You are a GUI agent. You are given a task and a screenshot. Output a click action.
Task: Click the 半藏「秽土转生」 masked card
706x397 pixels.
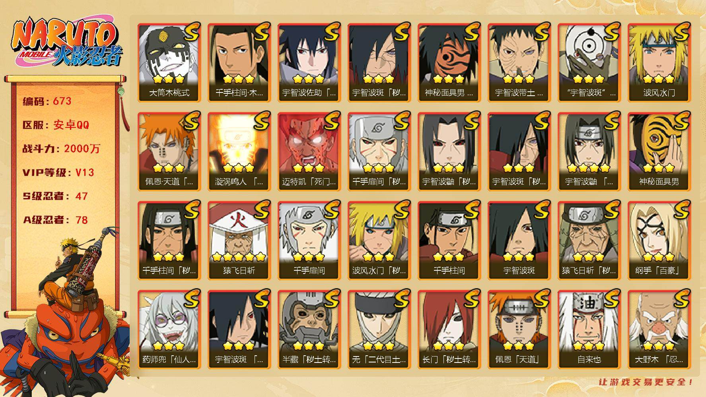309,330
